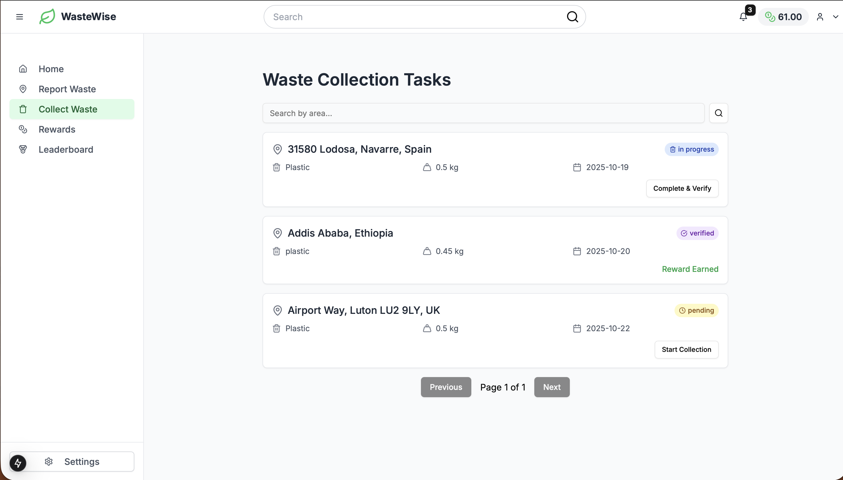Click the lightning bolt floating icon

point(18,463)
